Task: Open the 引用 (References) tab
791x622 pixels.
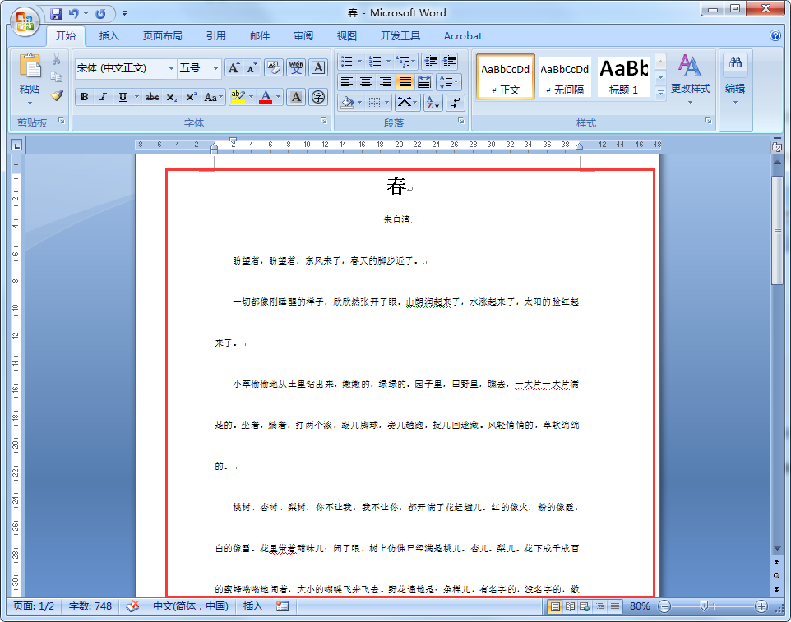Action: 216,36
